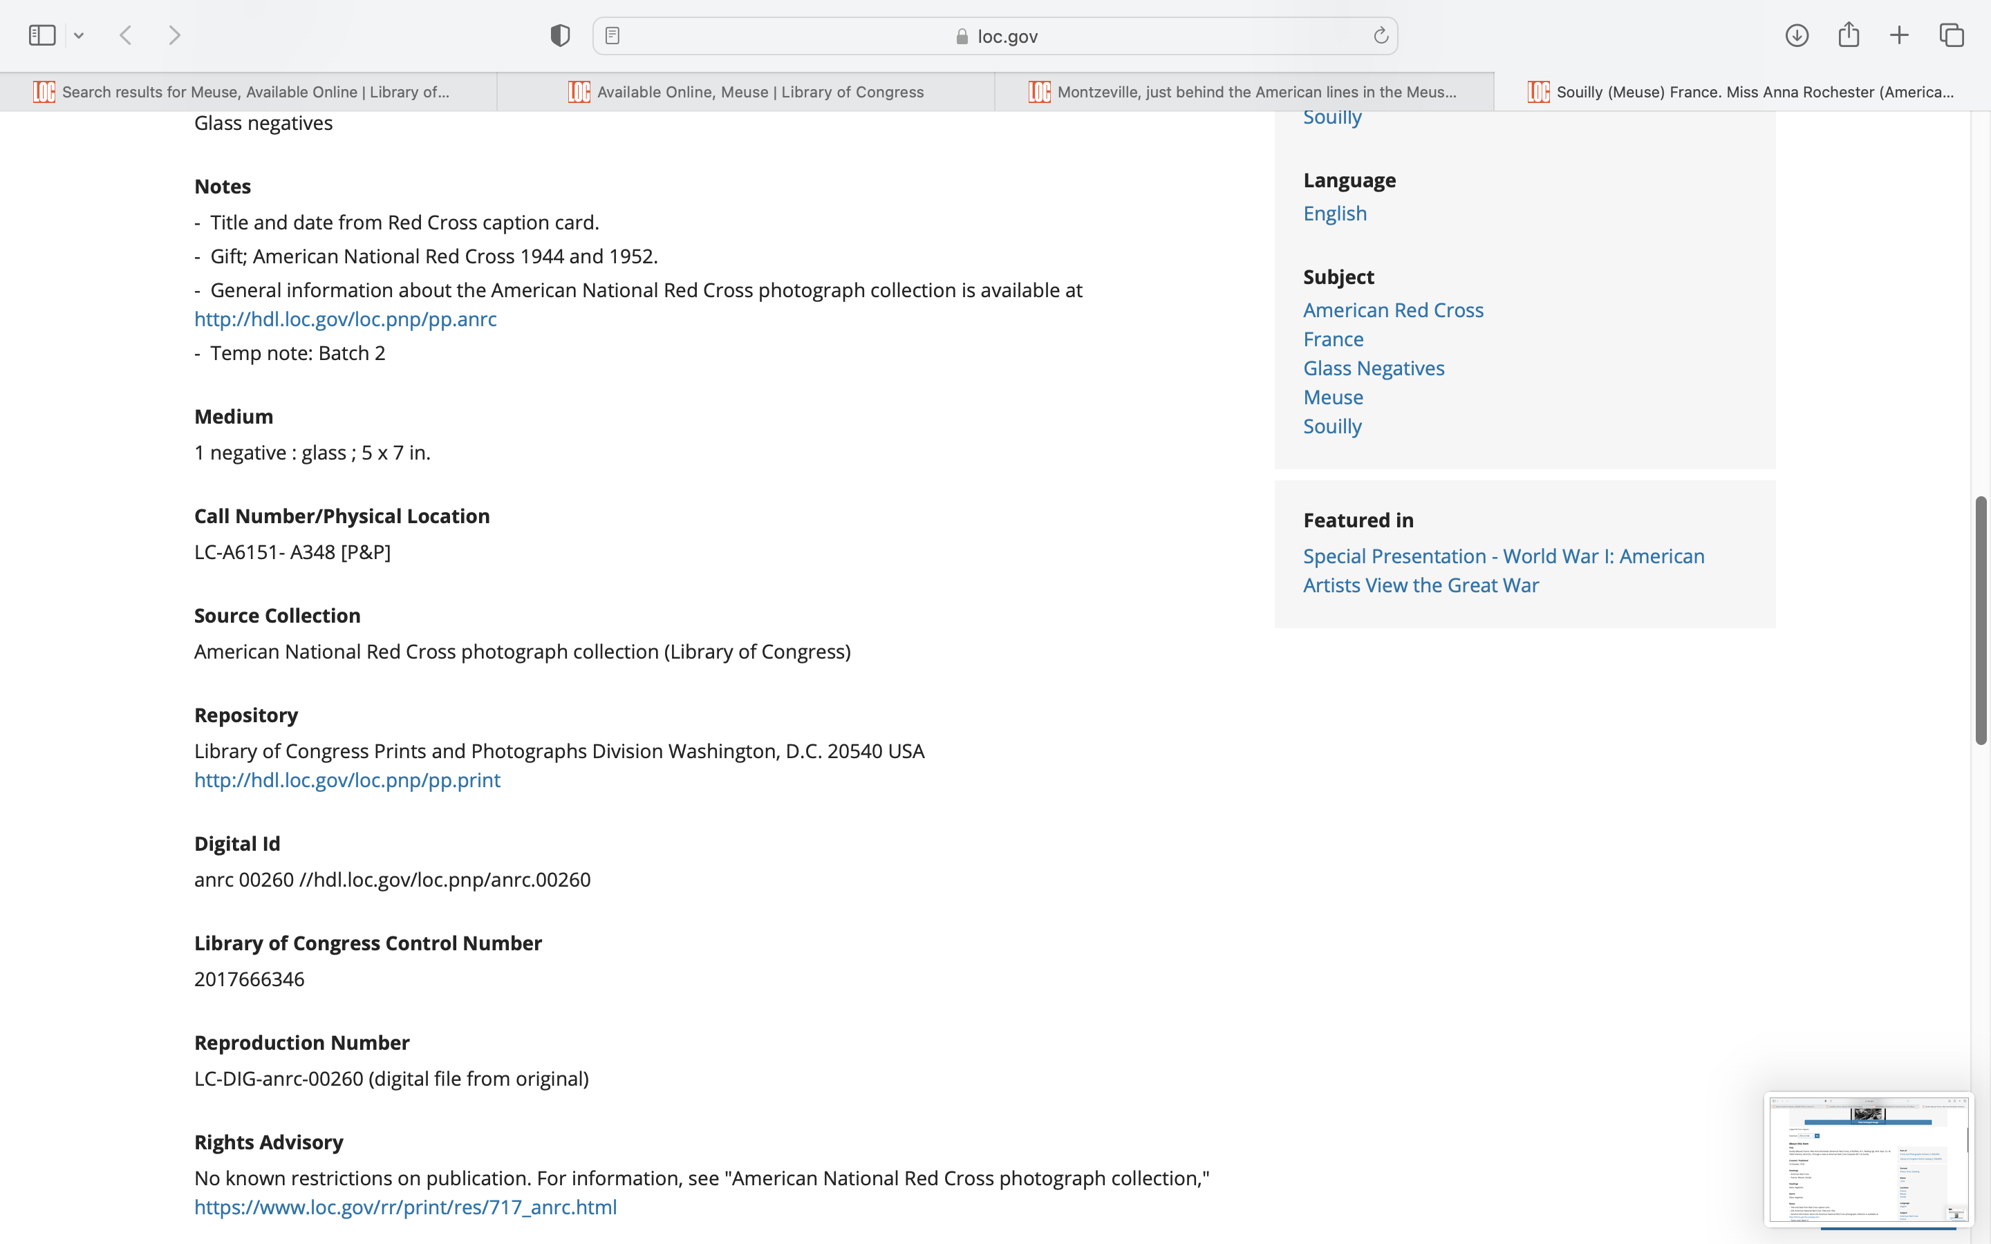The height and width of the screenshot is (1244, 1991).
Task: Reload the page with refresh icon
Action: (x=1381, y=35)
